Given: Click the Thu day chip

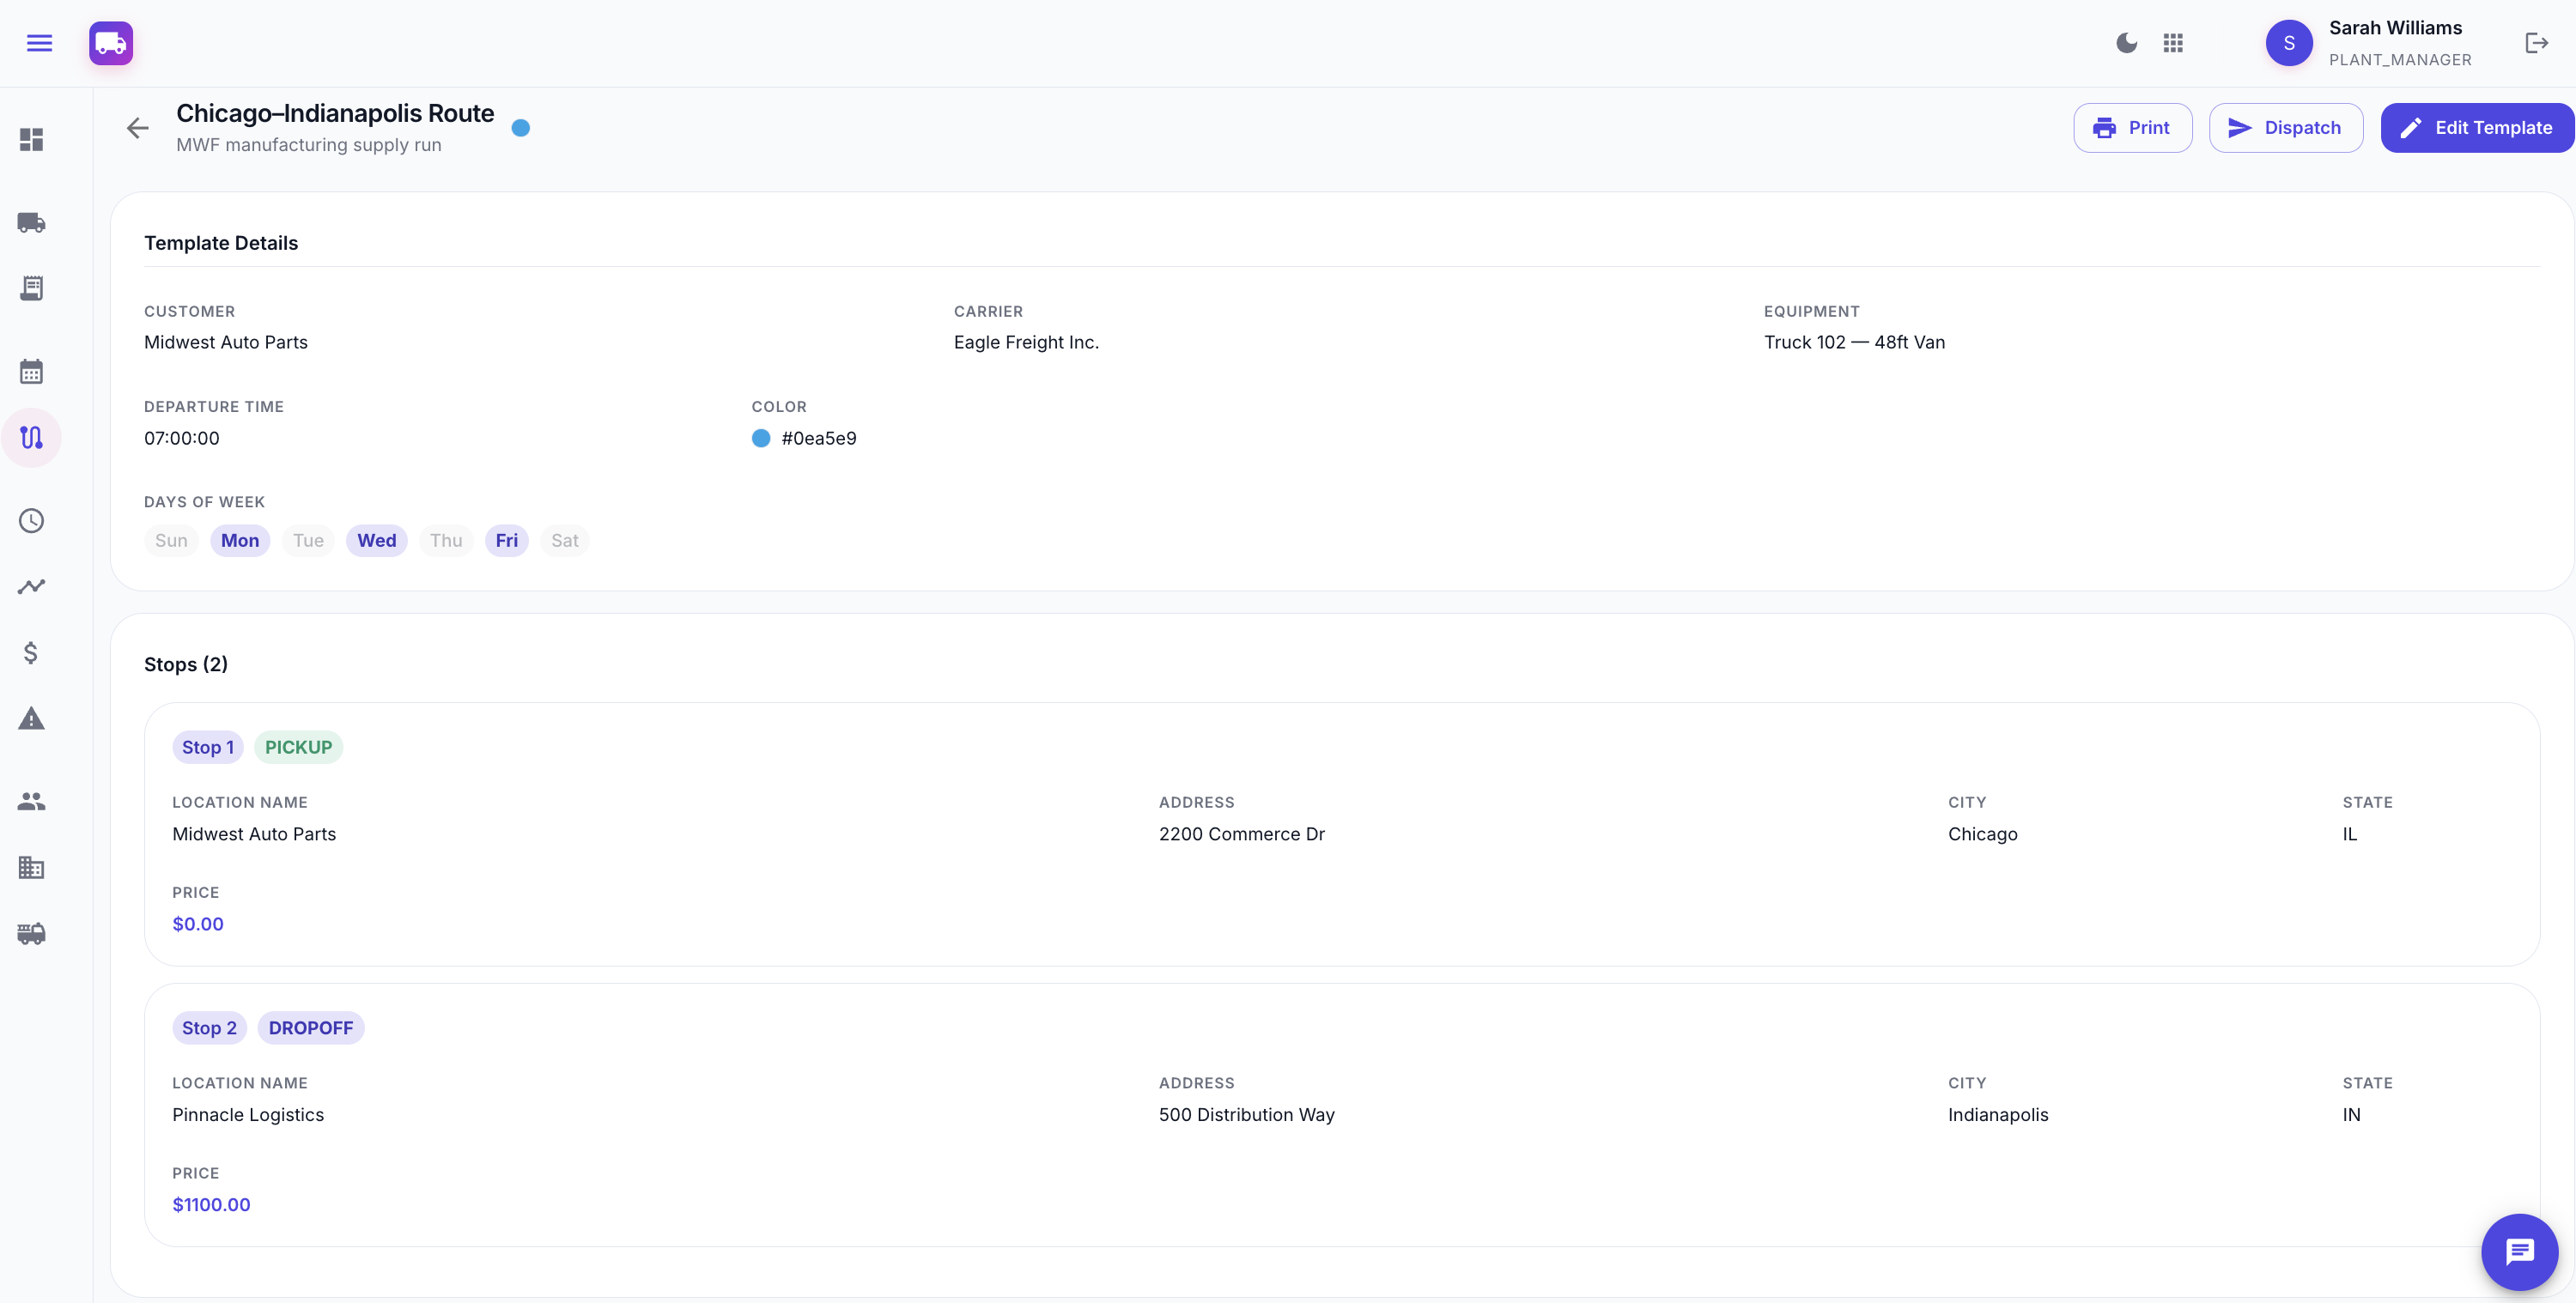Looking at the screenshot, I should (x=446, y=540).
